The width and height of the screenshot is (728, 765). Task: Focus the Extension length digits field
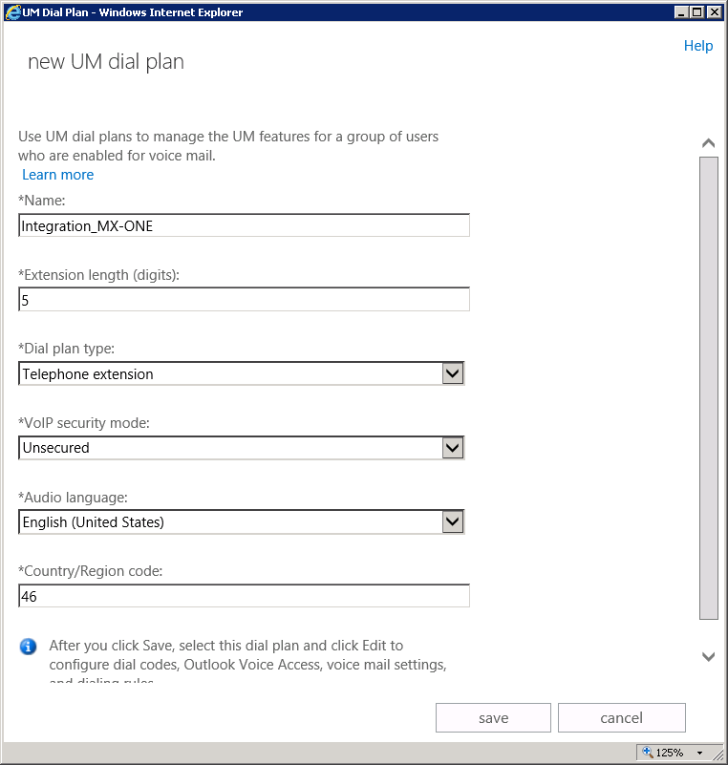pos(244,300)
